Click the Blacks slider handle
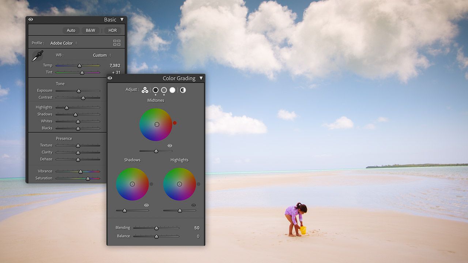This screenshot has width=468, height=263. [x=78, y=129]
